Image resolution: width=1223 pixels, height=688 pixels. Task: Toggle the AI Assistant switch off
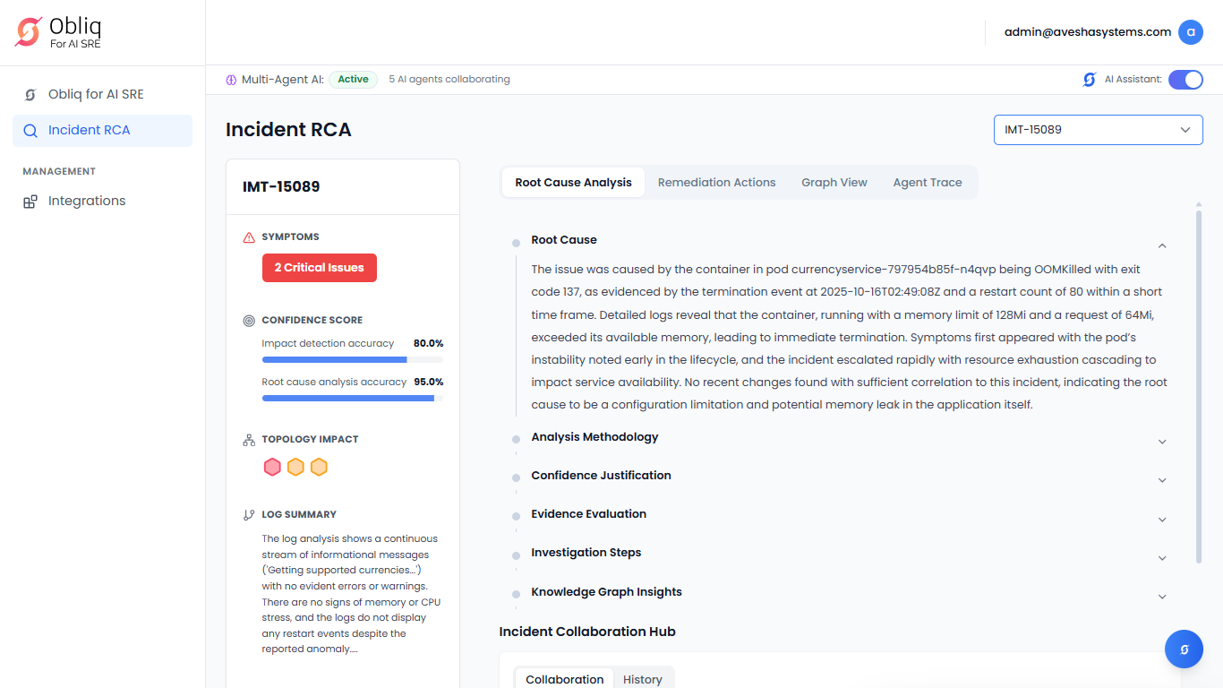[x=1185, y=80]
